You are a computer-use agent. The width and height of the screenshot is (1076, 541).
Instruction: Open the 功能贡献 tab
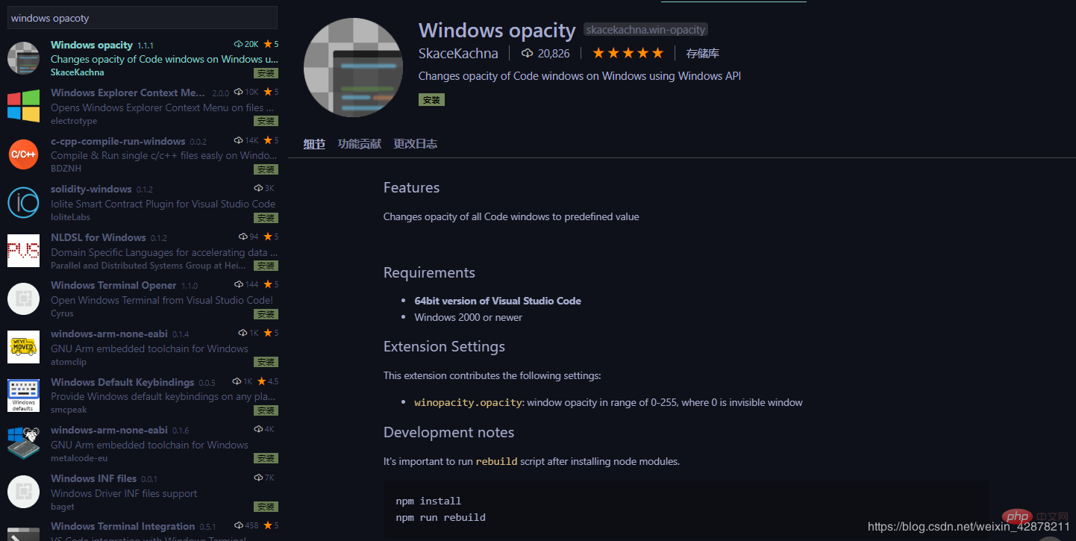pos(359,144)
